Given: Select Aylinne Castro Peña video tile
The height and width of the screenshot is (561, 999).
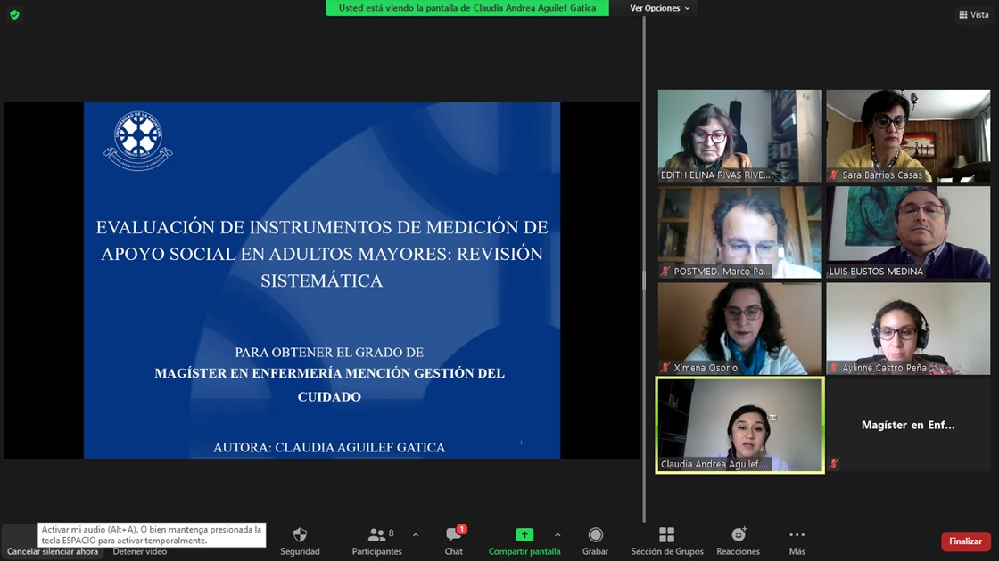Looking at the screenshot, I should [x=908, y=329].
